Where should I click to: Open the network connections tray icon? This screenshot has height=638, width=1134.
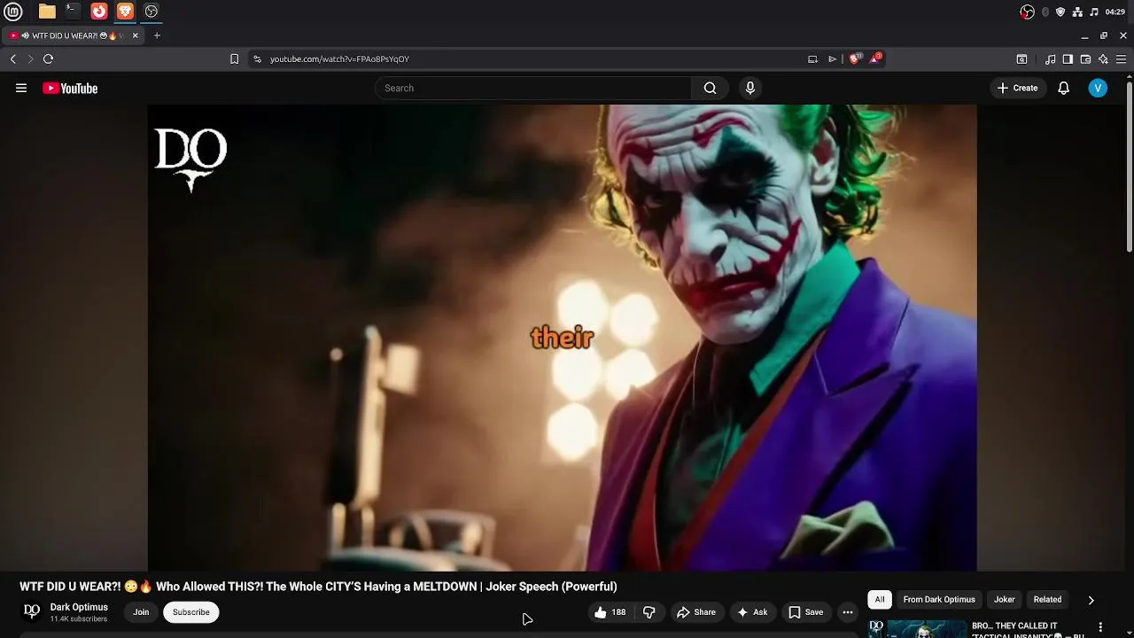tap(1077, 12)
